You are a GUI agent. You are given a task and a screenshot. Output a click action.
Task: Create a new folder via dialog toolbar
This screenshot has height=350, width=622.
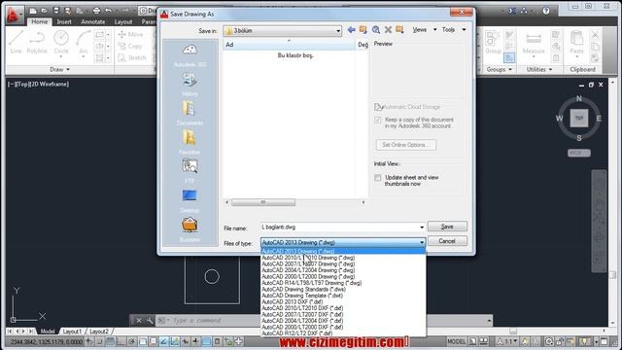[x=399, y=30]
